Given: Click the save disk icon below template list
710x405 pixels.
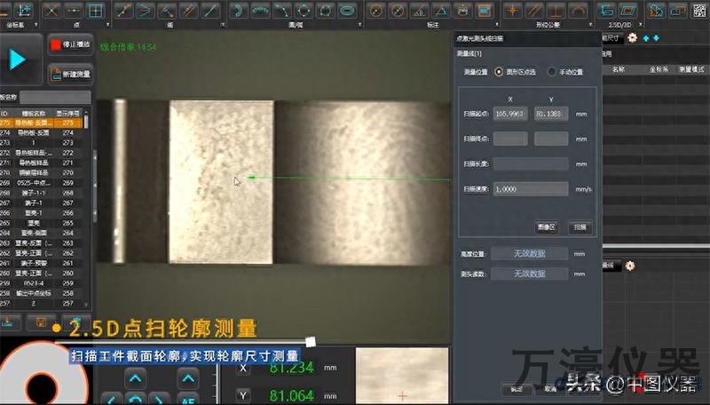Looking at the screenshot, I should click(41, 322).
